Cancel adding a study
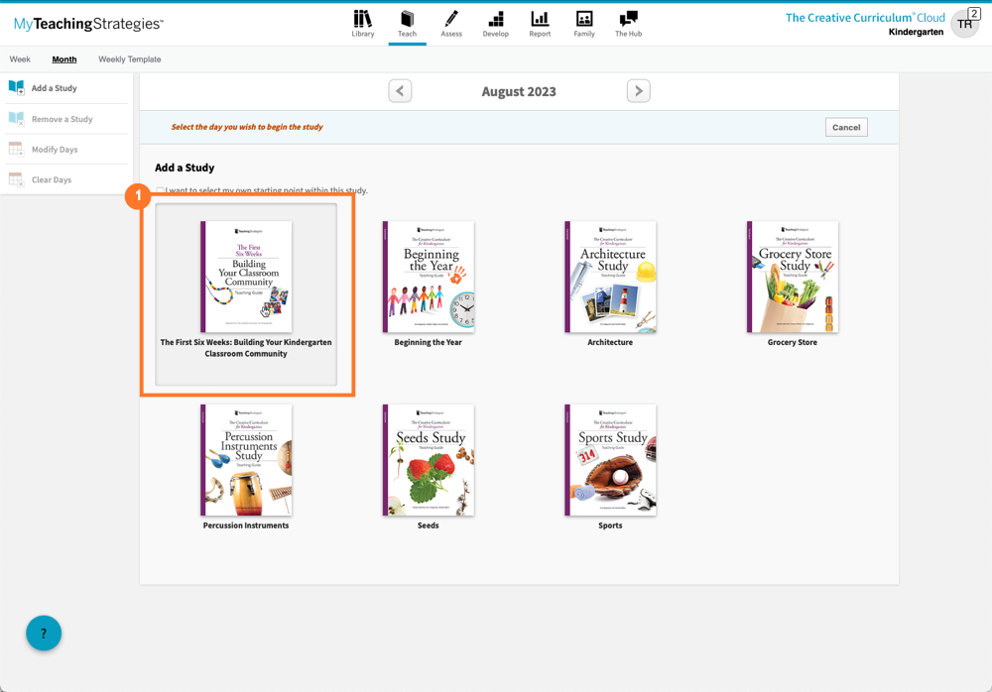992x692 pixels. [845, 127]
